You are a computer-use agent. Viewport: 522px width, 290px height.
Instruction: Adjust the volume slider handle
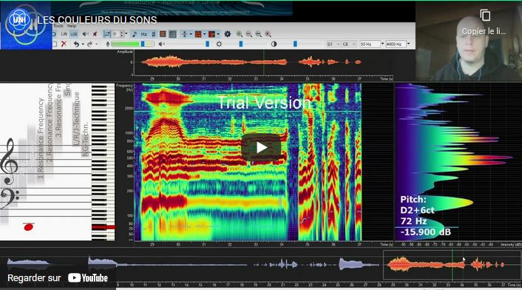pyautogui.click(x=208, y=44)
